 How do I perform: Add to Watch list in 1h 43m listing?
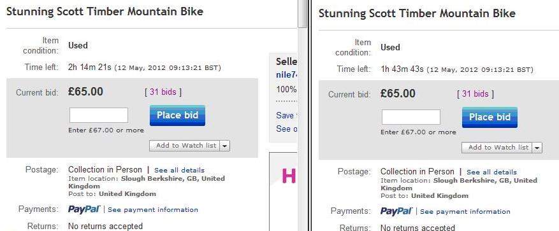point(497,148)
